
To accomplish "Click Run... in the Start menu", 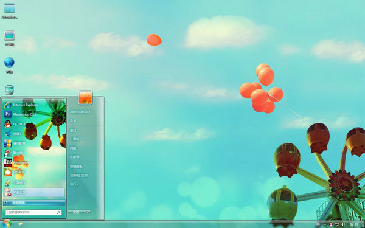I will click(x=74, y=184).
